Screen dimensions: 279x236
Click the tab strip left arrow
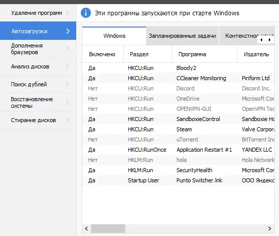(x=262, y=40)
